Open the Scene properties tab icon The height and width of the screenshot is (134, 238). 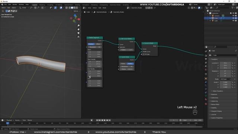pos(206,66)
